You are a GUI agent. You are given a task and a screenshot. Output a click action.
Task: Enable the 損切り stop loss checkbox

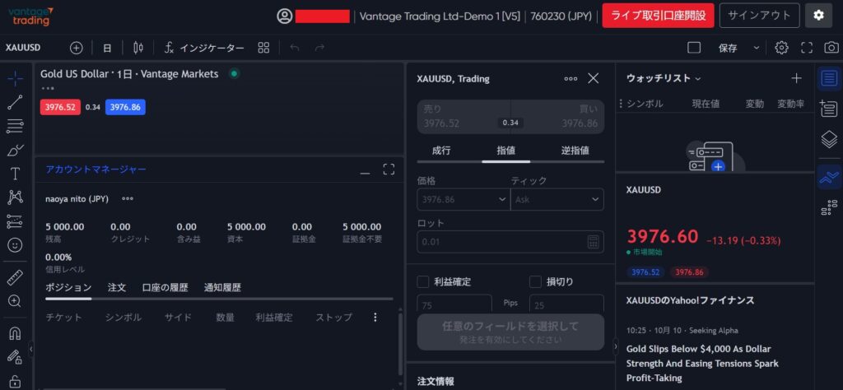click(535, 281)
